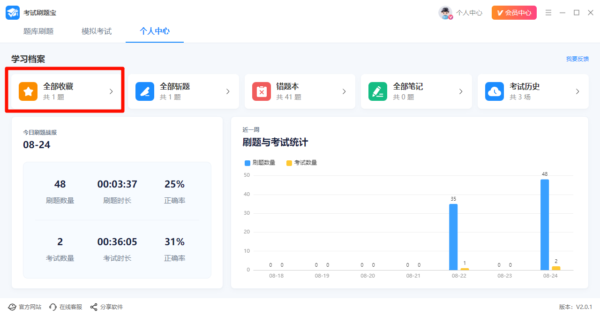
Task: Click 个人中心 text beside the avatar
Action: click(469, 13)
